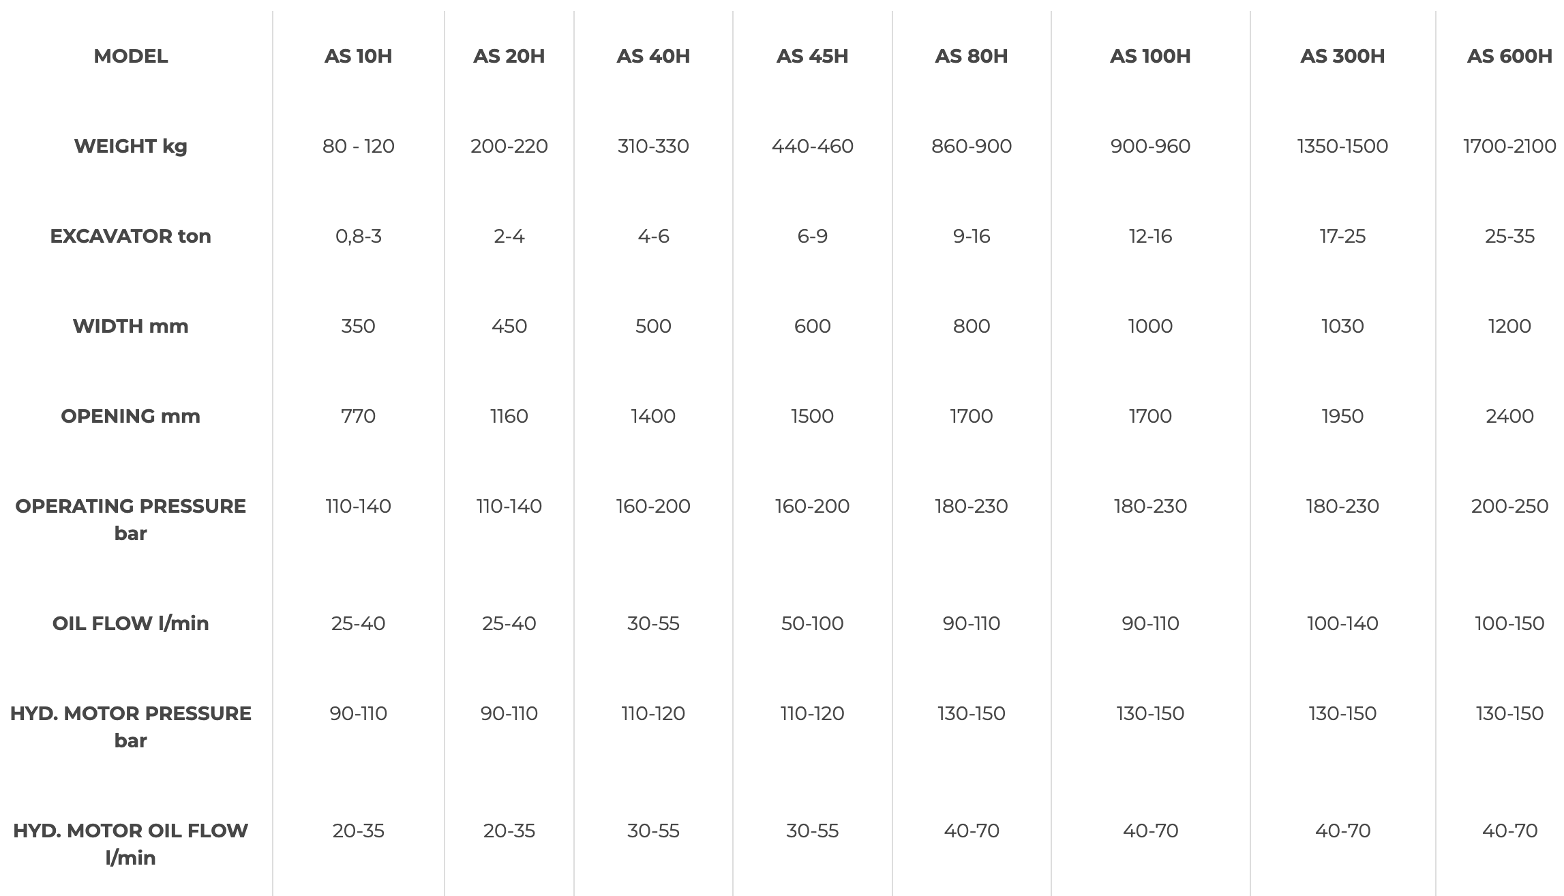The image size is (1564, 896).
Task: Click the EXCAVATOR ton row label
Action: pos(130,236)
